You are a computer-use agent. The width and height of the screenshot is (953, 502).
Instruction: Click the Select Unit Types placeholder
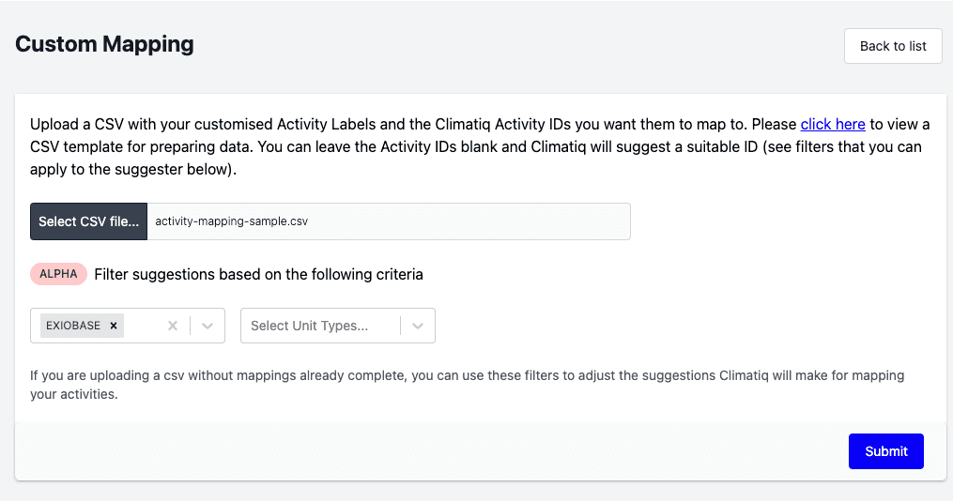tap(309, 326)
